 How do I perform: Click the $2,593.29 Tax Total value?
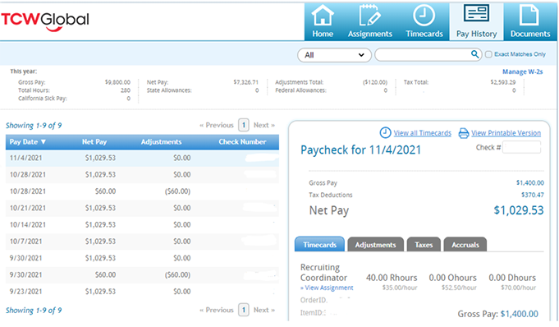coord(503,82)
